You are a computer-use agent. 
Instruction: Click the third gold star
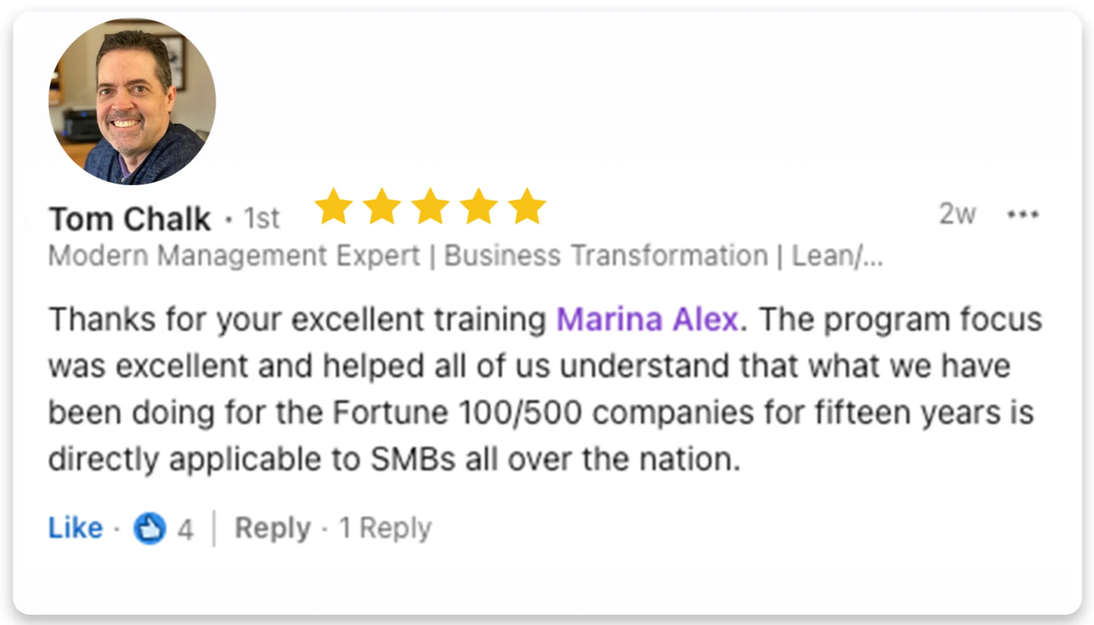[430, 207]
